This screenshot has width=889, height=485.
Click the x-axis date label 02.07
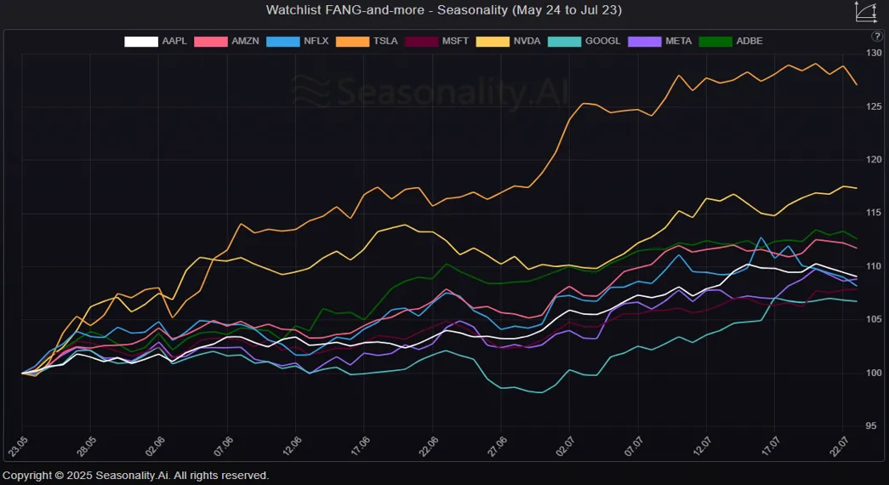[565, 447]
